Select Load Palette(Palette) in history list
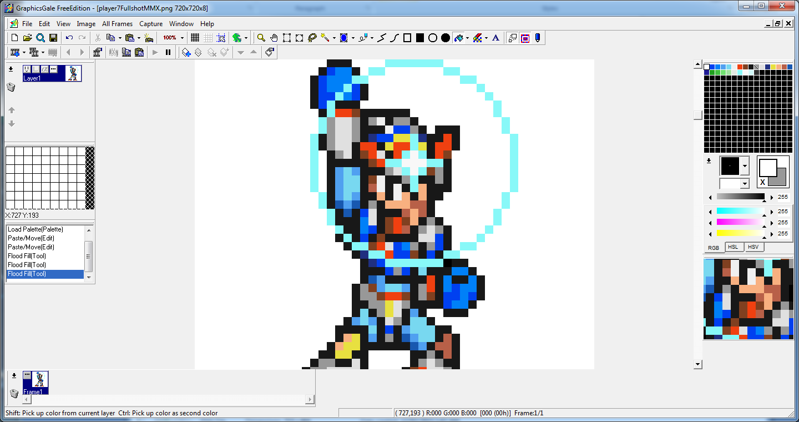Screen dimensions: 799x422 [x=45, y=229]
